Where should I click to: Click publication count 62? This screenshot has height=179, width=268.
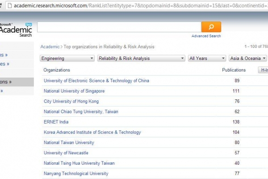coord(237,111)
